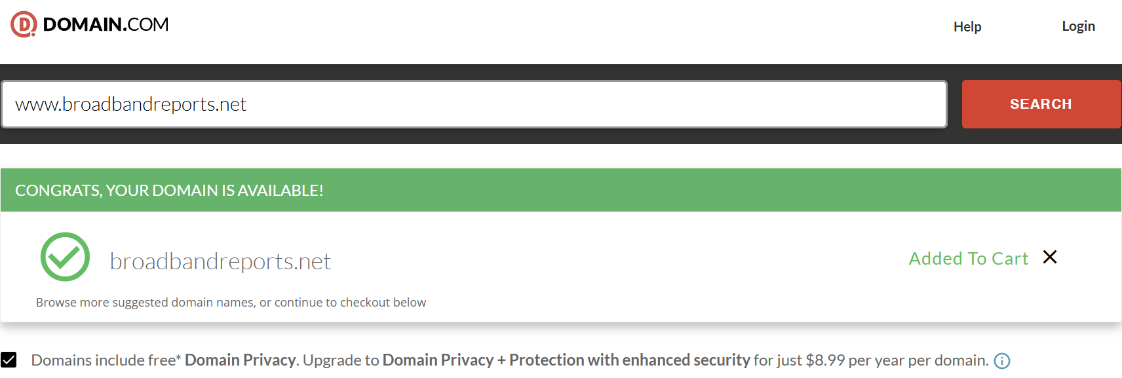Click the bold Domain Privacy text
Screen dimensions: 1122x378
(x=240, y=360)
